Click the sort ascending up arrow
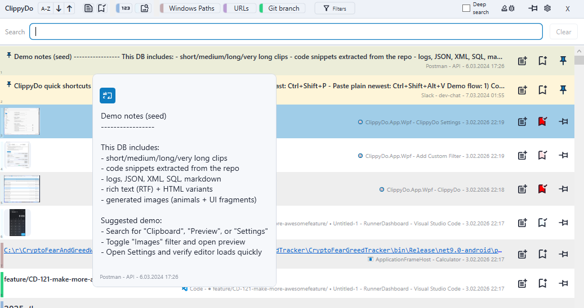Viewport: 584px width, 308px height. click(x=70, y=8)
